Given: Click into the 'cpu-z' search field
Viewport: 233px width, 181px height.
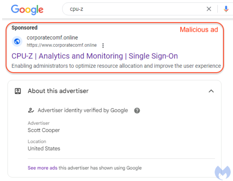Looking at the screenshot, I should click(135, 9).
